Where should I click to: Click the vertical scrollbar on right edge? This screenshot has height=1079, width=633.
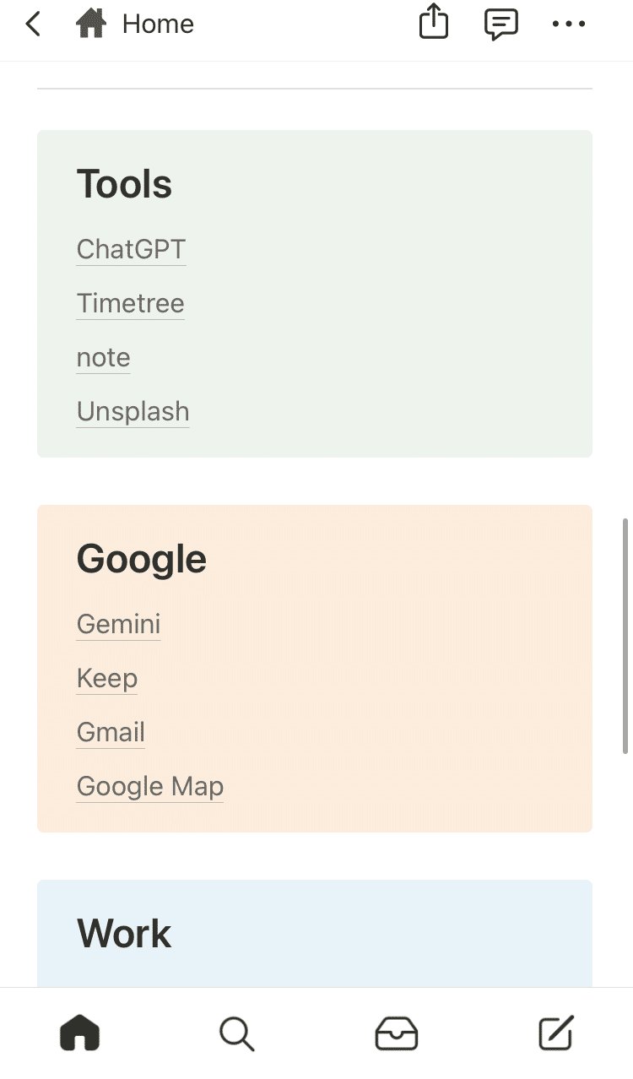pos(625,635)
